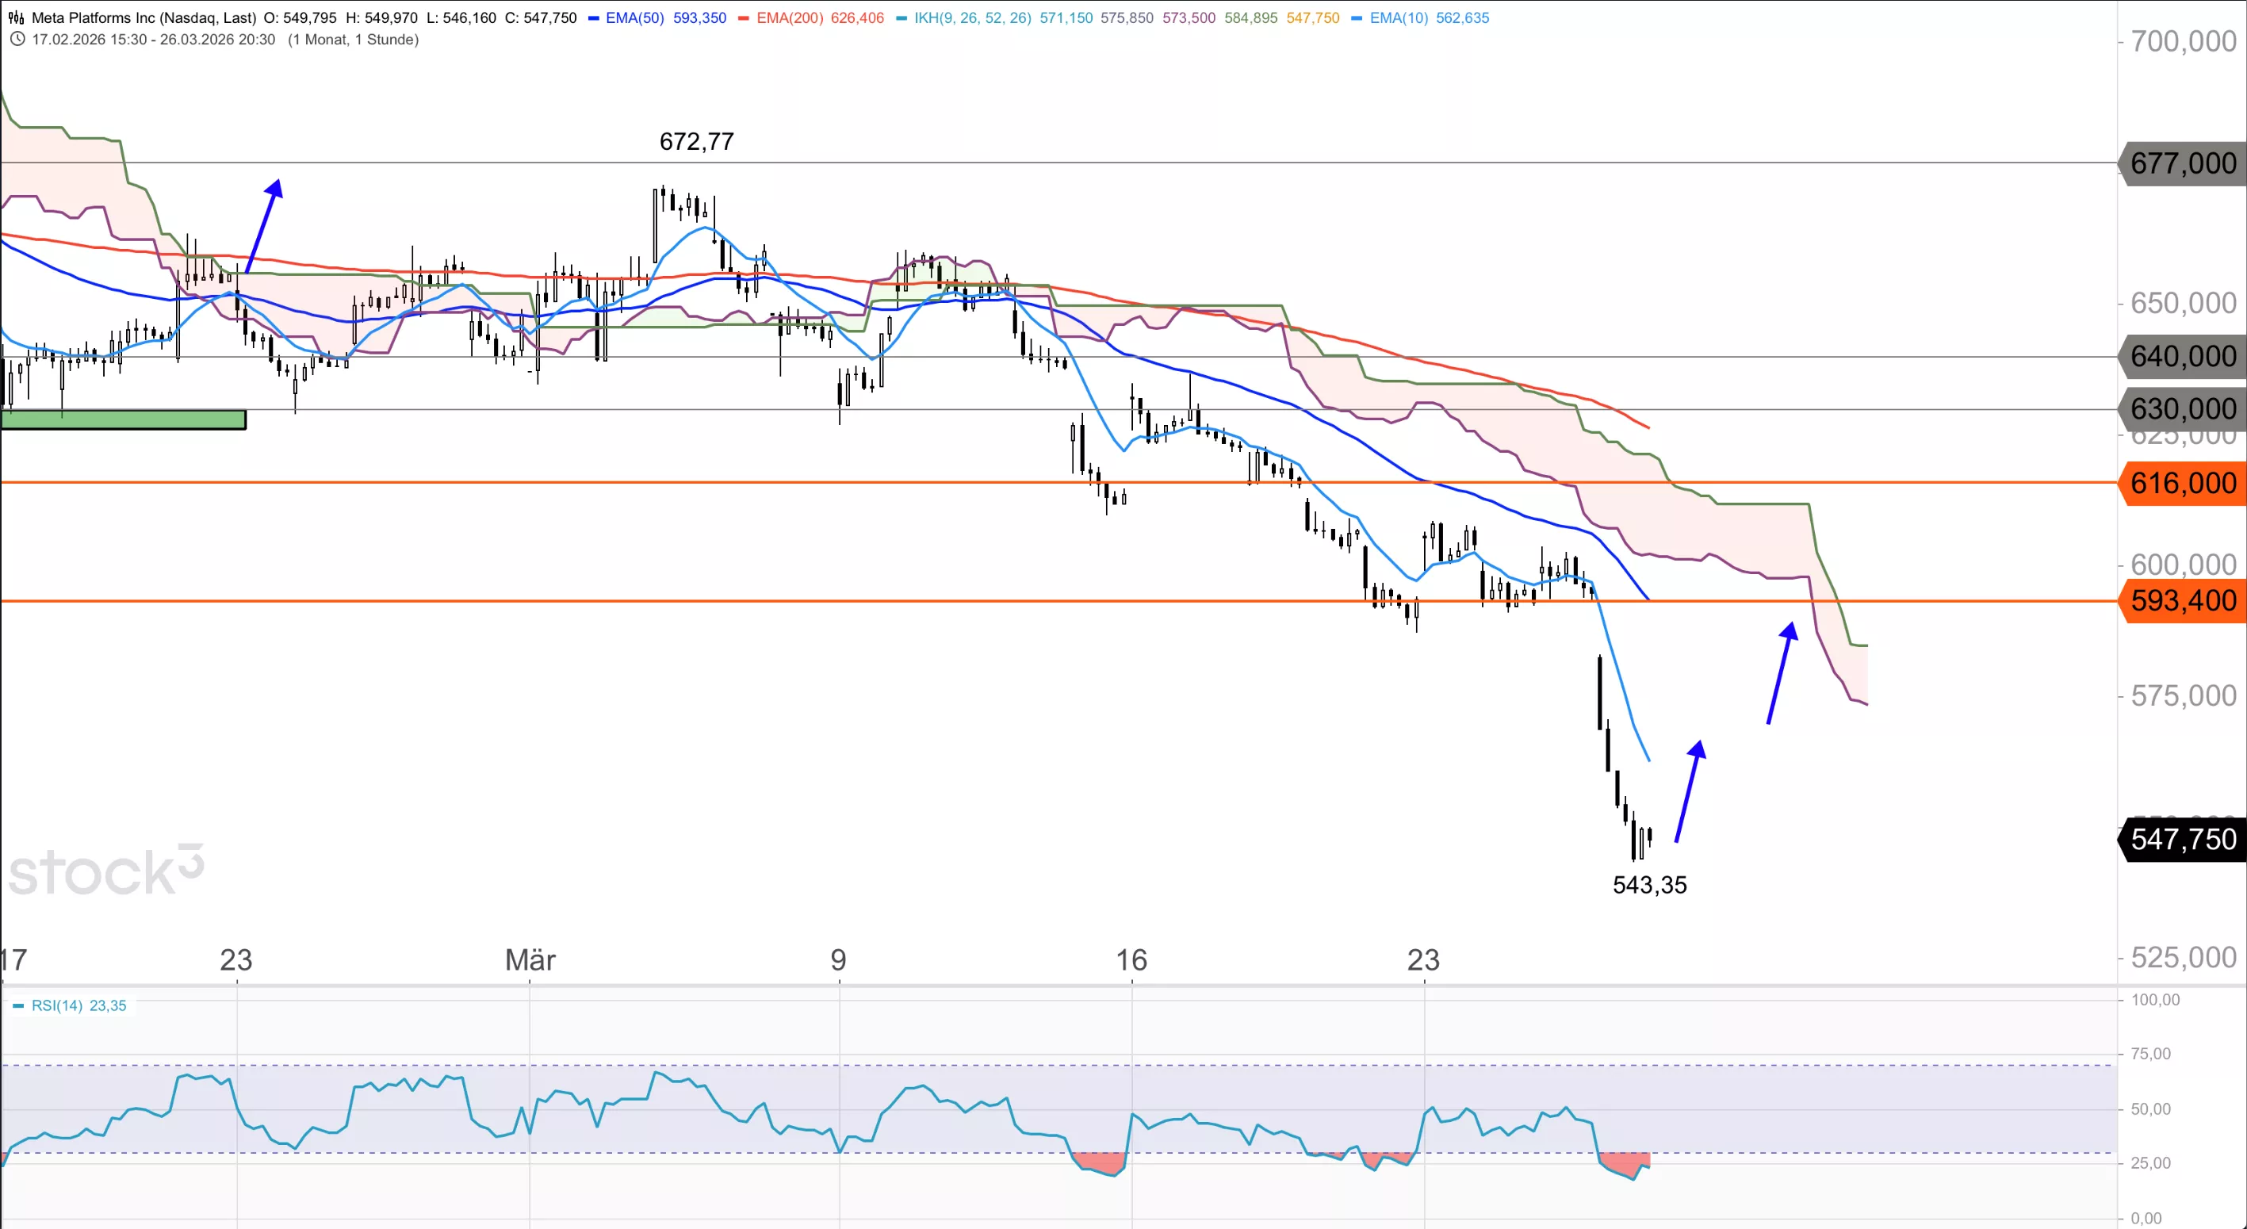Select the EMA(50) indicator label
Viewport: 2247px width, 1229px height.
[x=634, y=17]
